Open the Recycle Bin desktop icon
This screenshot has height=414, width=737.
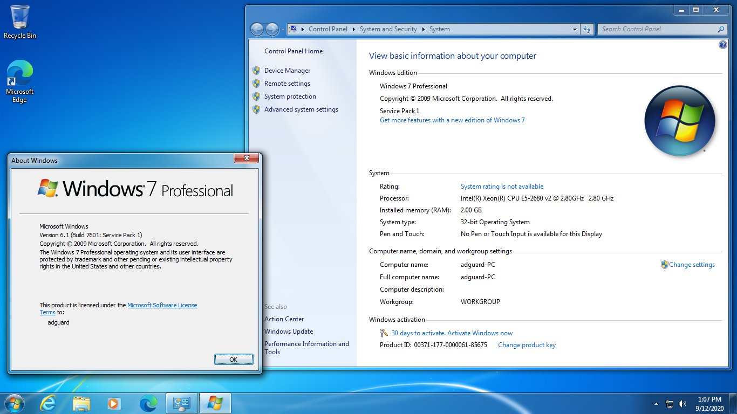(20, 22)
